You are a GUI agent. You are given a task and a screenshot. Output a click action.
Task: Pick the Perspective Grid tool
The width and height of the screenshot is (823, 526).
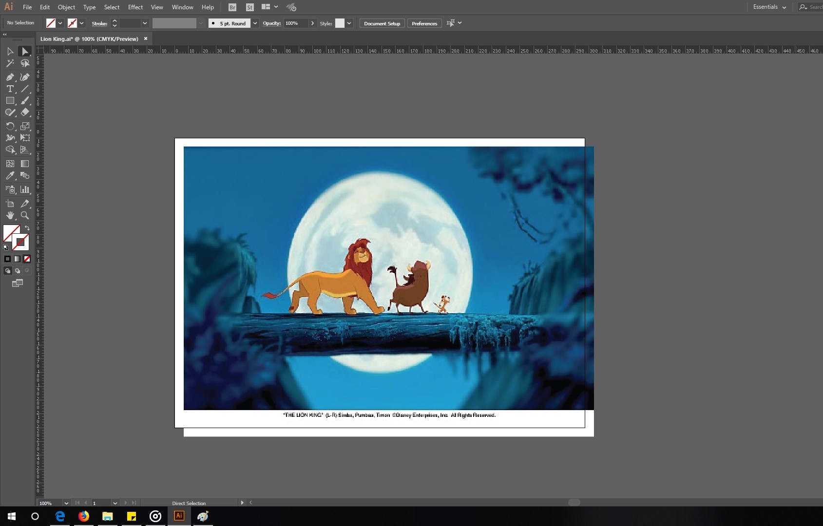click(x=25, y=150)
